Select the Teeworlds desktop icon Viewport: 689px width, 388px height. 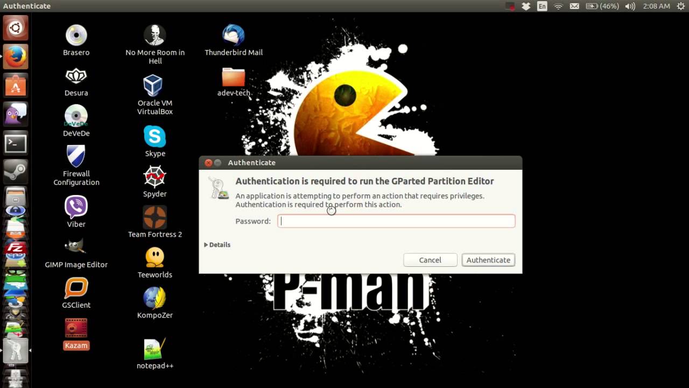click(155, 262)
